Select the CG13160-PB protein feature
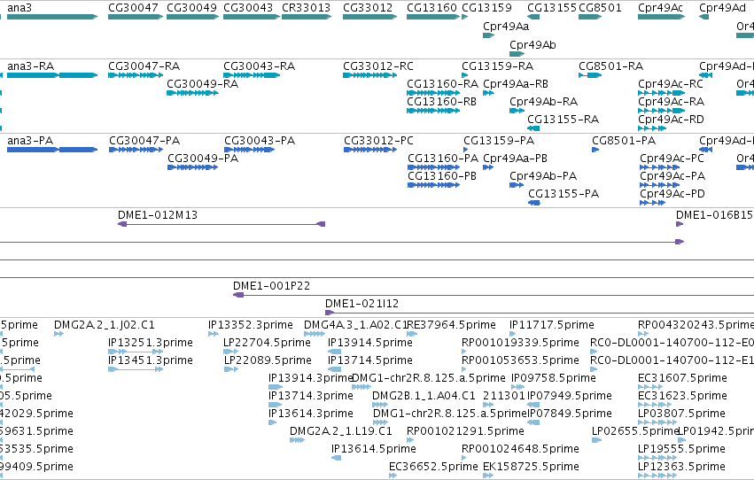The width and height of the screenshot is (754, 480). click(433, 185)
